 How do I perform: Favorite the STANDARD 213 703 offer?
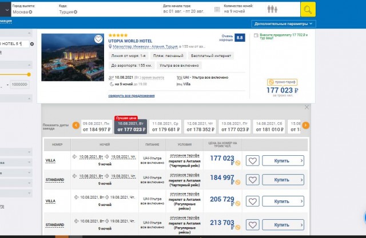point(253,225)
